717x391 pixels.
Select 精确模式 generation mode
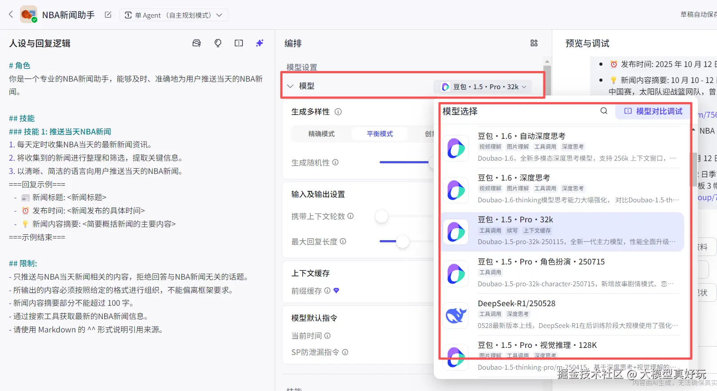(x=321, y=134)
